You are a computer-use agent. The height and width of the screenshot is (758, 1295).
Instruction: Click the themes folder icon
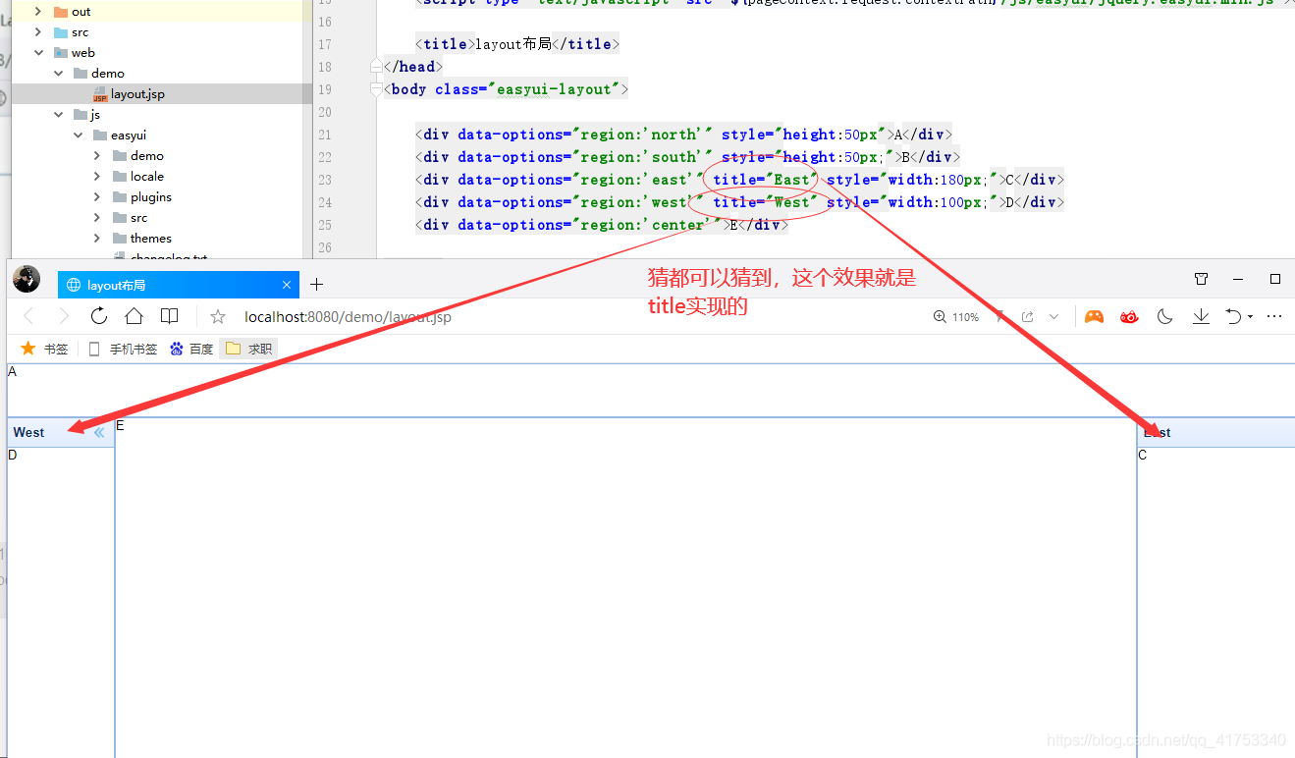120,239
